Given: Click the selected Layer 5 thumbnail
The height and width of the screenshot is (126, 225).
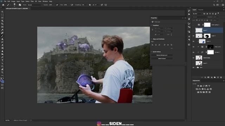Looking at the screenshot, I should 199,30.
